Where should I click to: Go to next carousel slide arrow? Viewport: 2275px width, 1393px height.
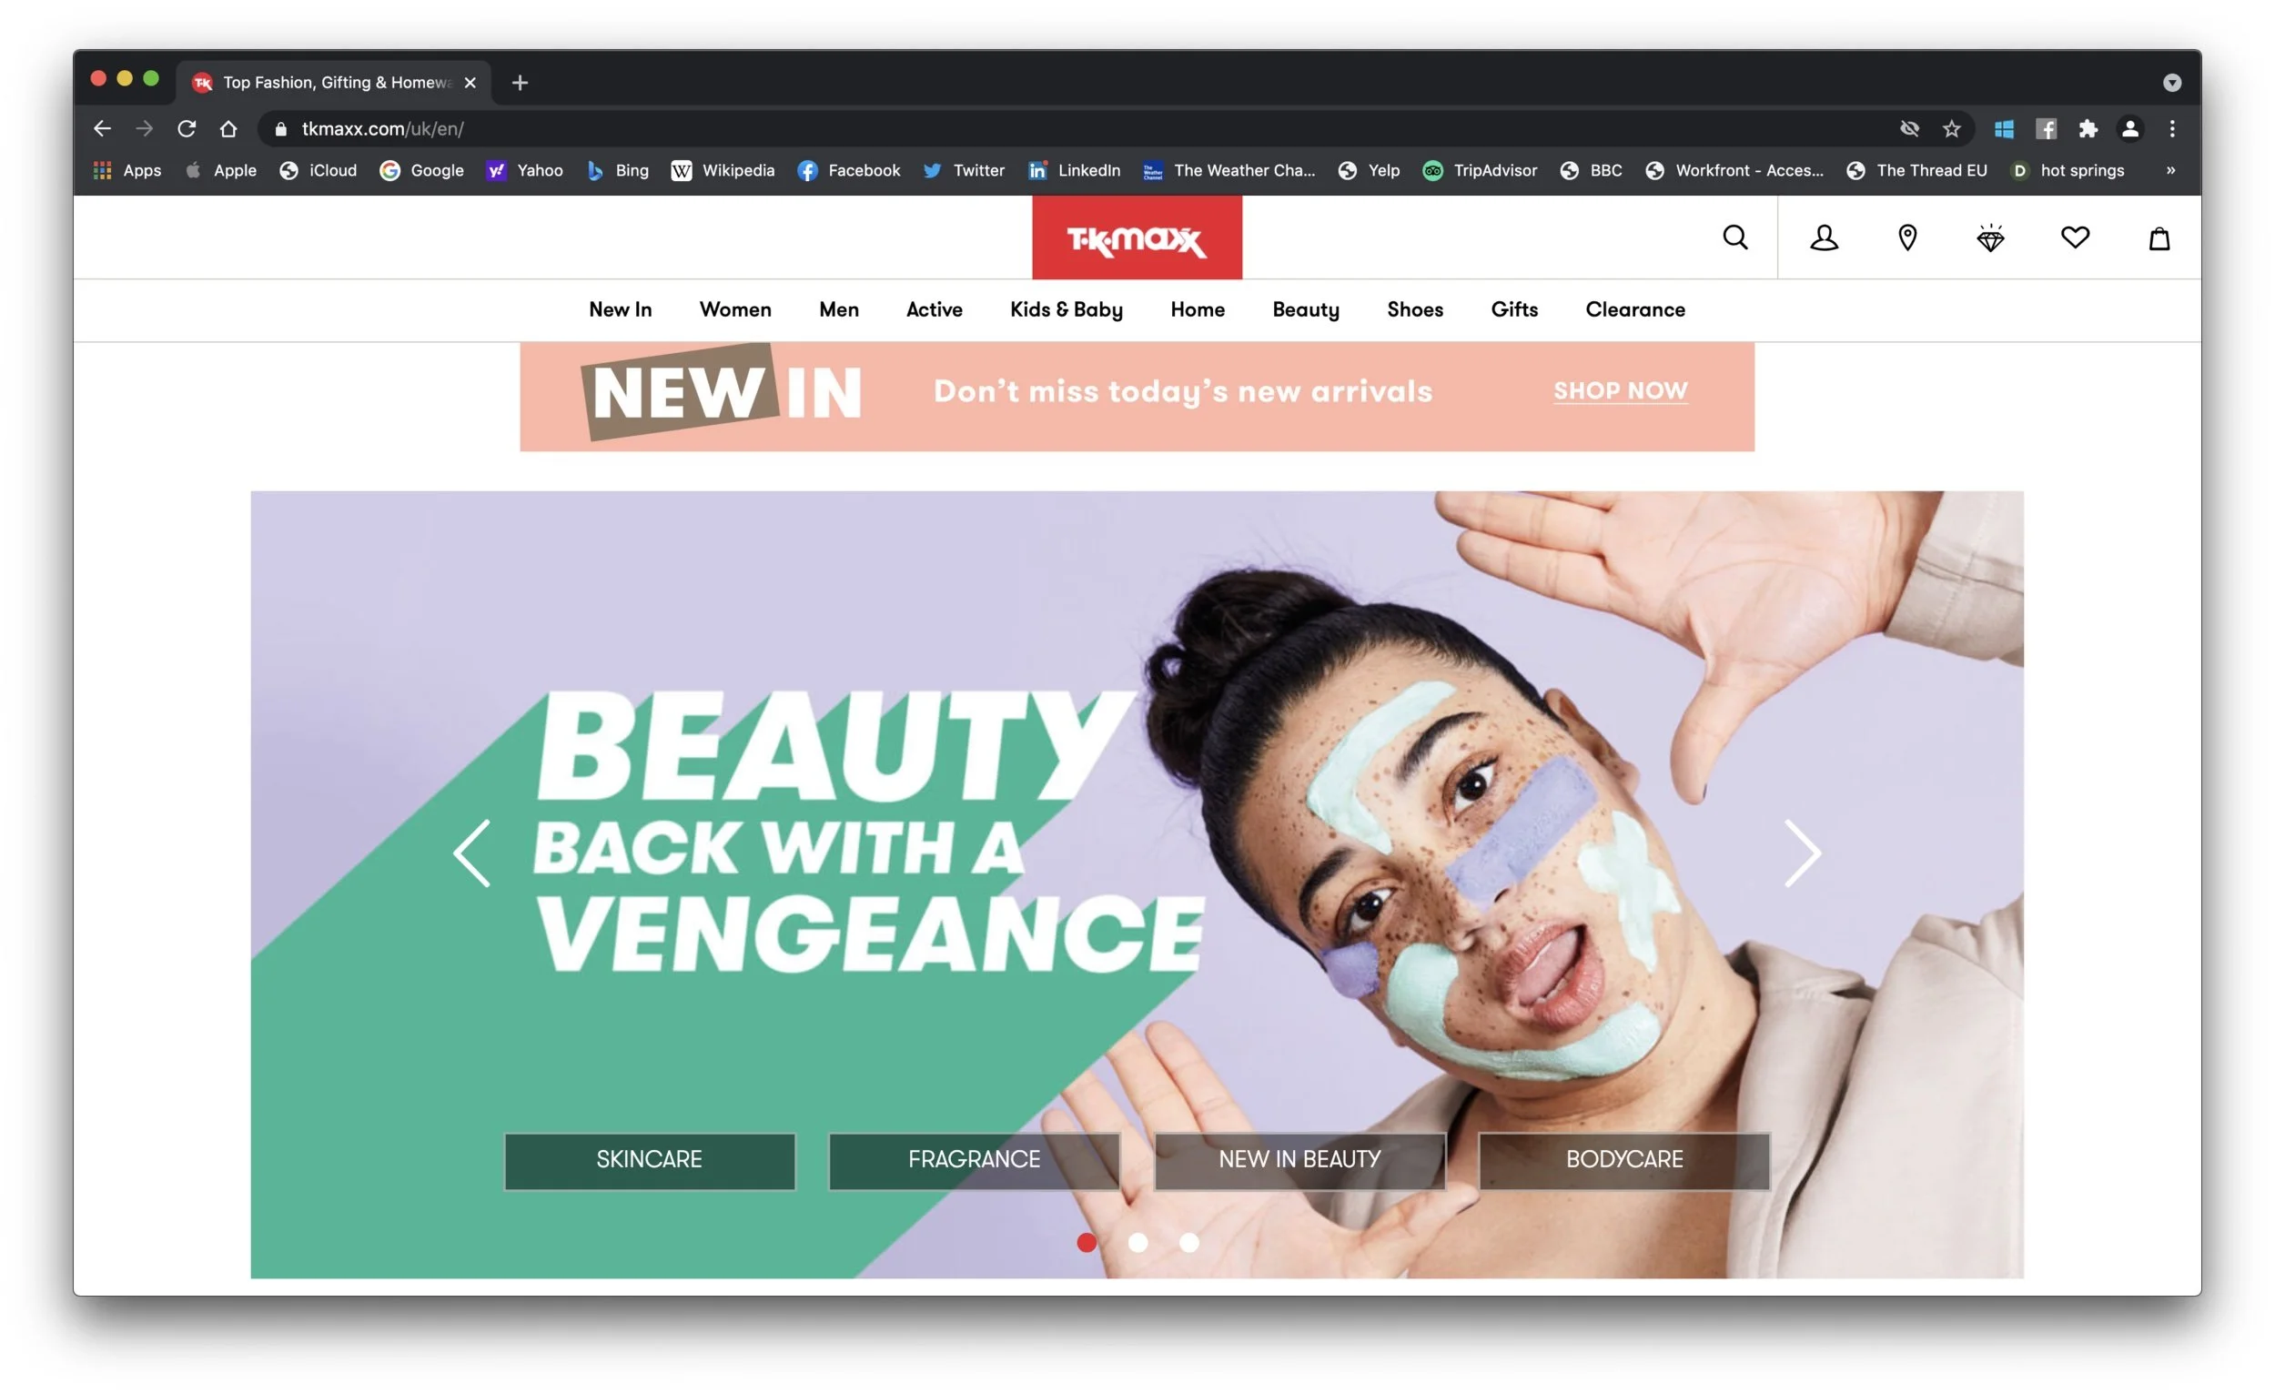[x=1803, y=853]
